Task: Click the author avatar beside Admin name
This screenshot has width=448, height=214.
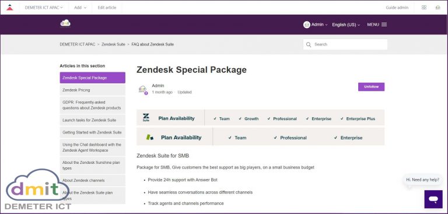Action: point(142,89)
